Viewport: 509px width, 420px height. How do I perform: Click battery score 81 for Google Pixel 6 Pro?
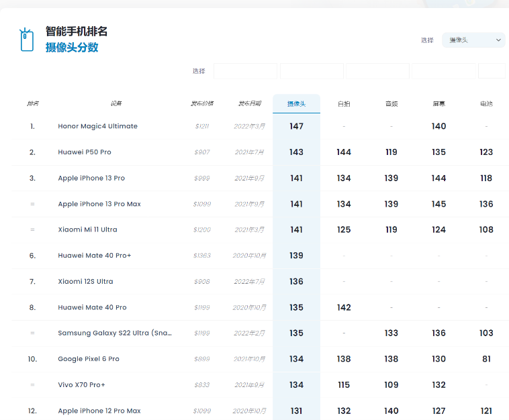pyautogui.click(x=486, y=359)
